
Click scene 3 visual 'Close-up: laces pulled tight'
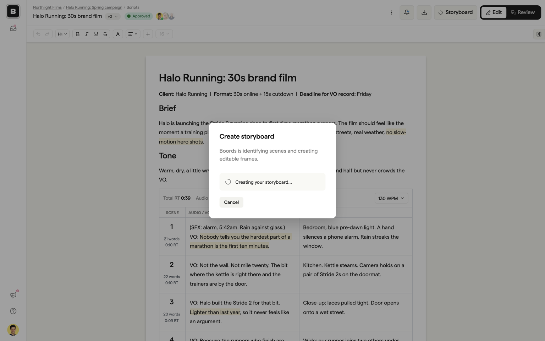(351, 308)
